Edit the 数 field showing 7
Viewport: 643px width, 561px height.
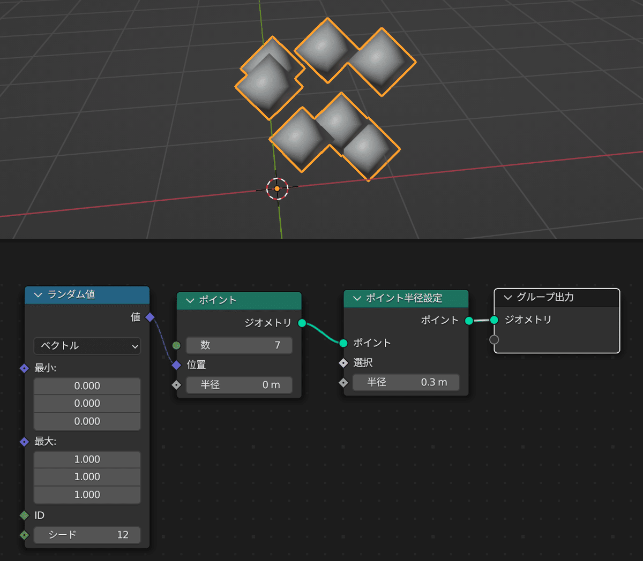(239, 345)
